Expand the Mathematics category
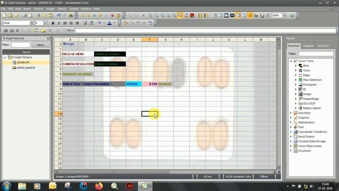The width and height of the screenshot is (339, 191). point(291,123)
